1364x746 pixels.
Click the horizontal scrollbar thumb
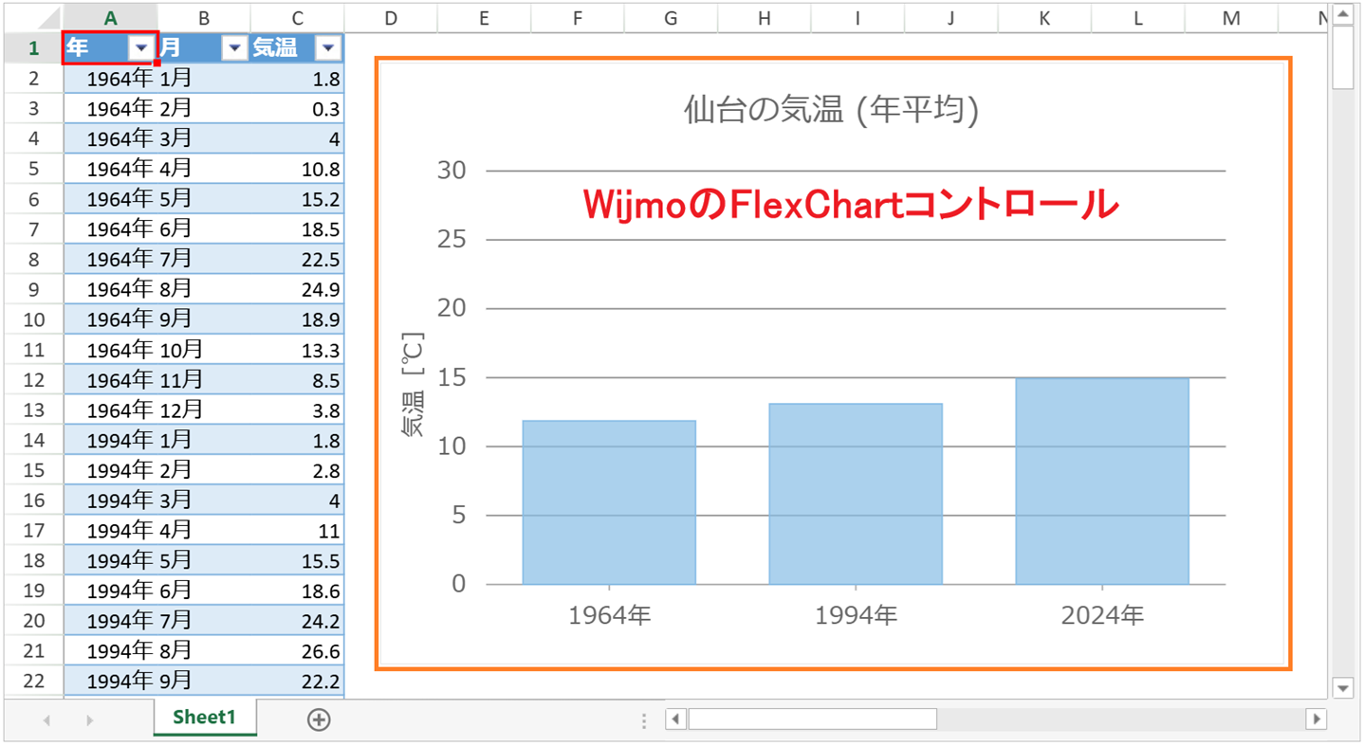click(812, 719)
